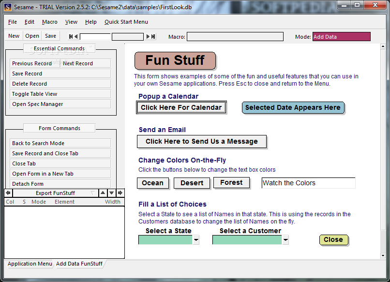Expand the Select a Customer dropdown arrow
Image resolution: width=390 pixels, height=282 pixels.
pos(285,240)
